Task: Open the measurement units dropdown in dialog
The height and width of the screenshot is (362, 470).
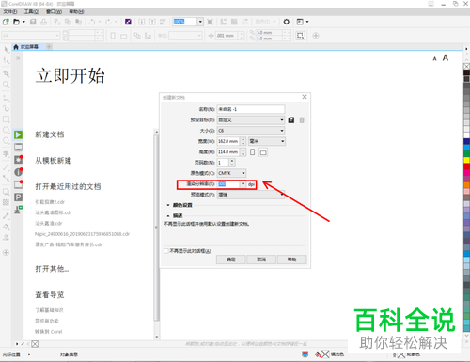Action: tap(267, 141)
